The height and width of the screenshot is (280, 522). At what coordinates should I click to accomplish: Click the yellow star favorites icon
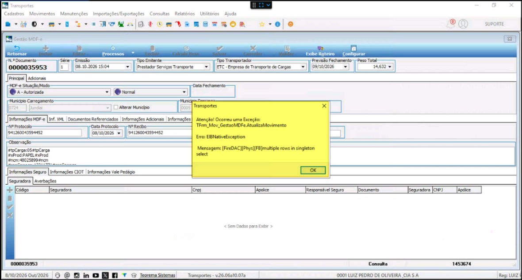[x=262, y=24]
